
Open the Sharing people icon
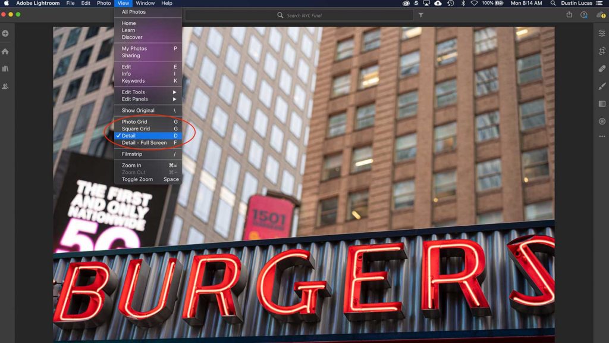5,86
